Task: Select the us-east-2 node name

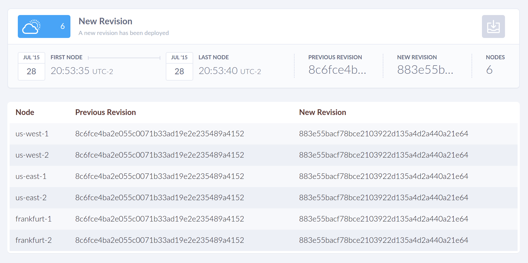Action: (x=31, y=197)
